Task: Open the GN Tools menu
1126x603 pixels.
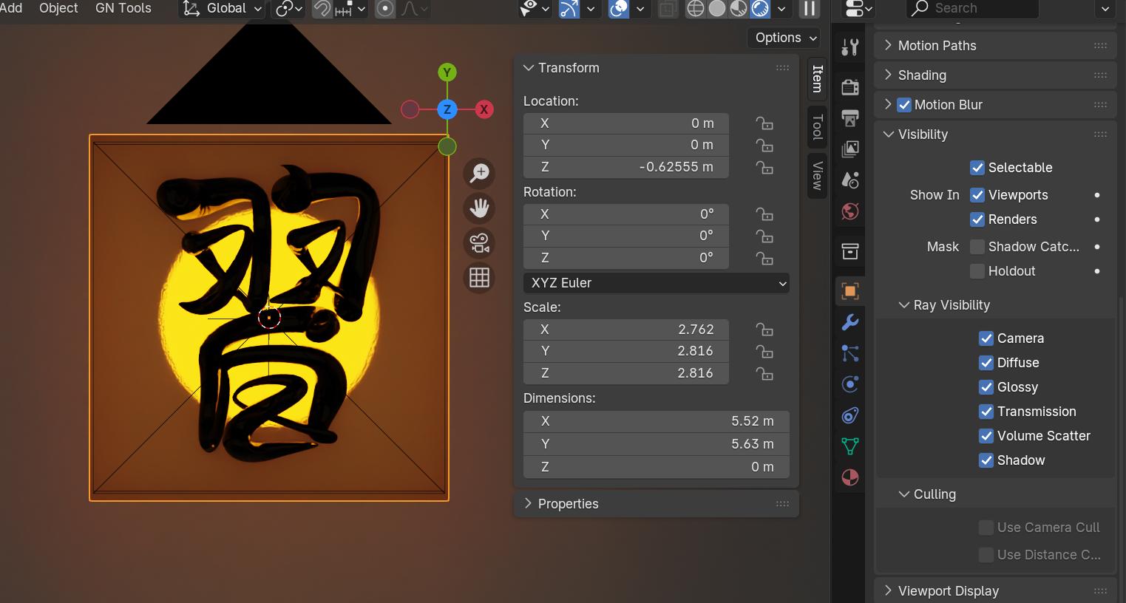Action: 123,8
